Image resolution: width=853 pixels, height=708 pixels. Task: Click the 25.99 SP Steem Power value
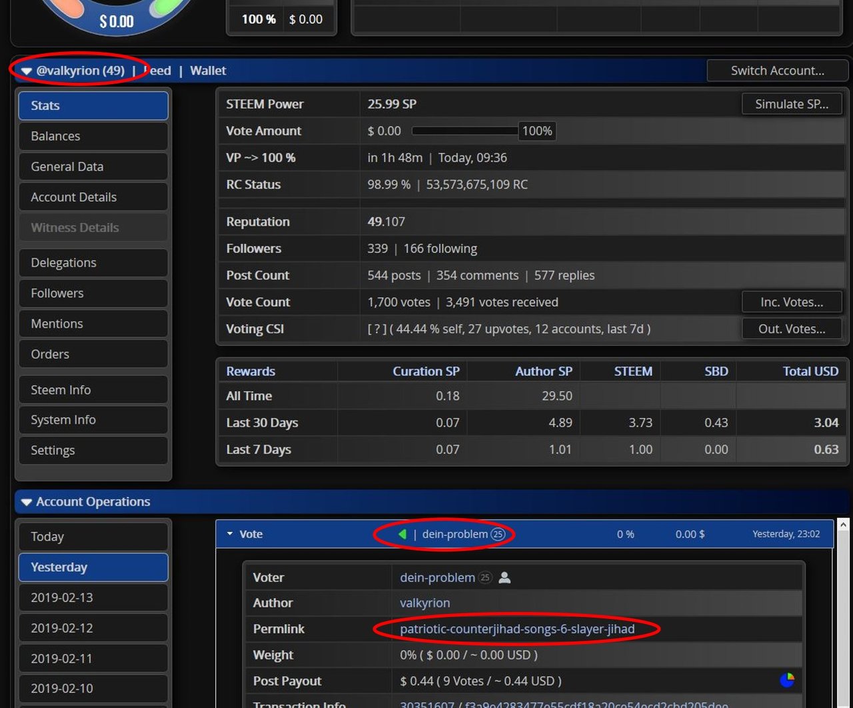pos(392,104)
